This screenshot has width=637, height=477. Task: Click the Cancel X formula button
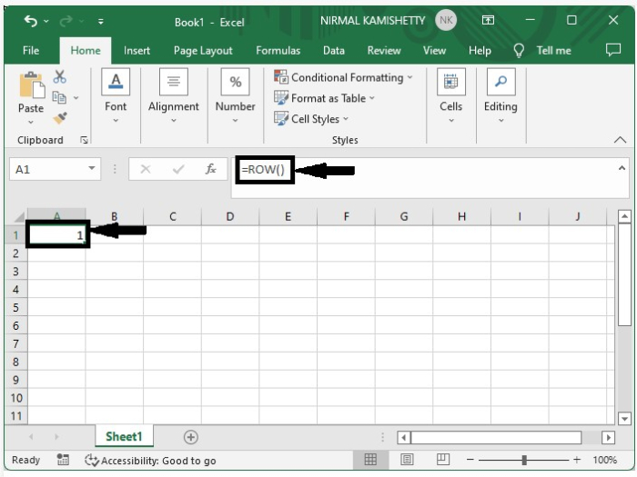tap(146, 169)
